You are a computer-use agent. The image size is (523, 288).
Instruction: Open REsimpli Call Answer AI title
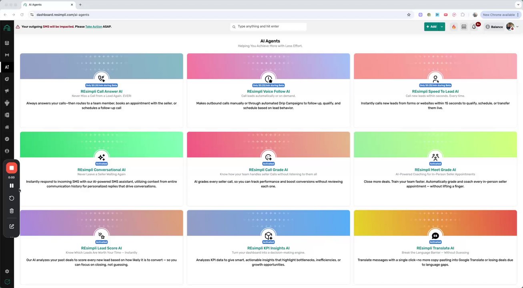click(102, 92)
